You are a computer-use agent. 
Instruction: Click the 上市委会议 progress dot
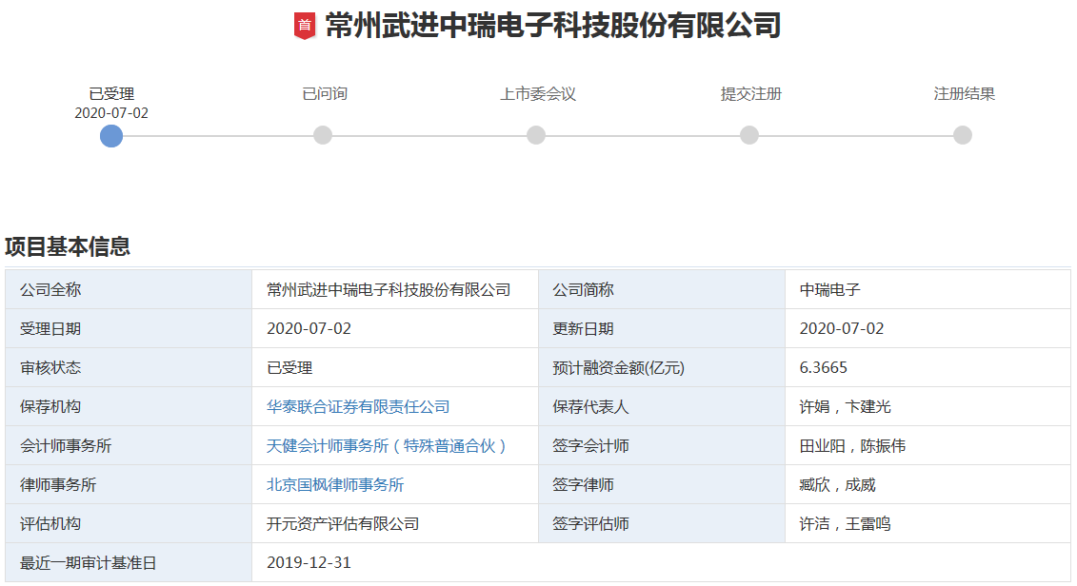coord(536,136)
